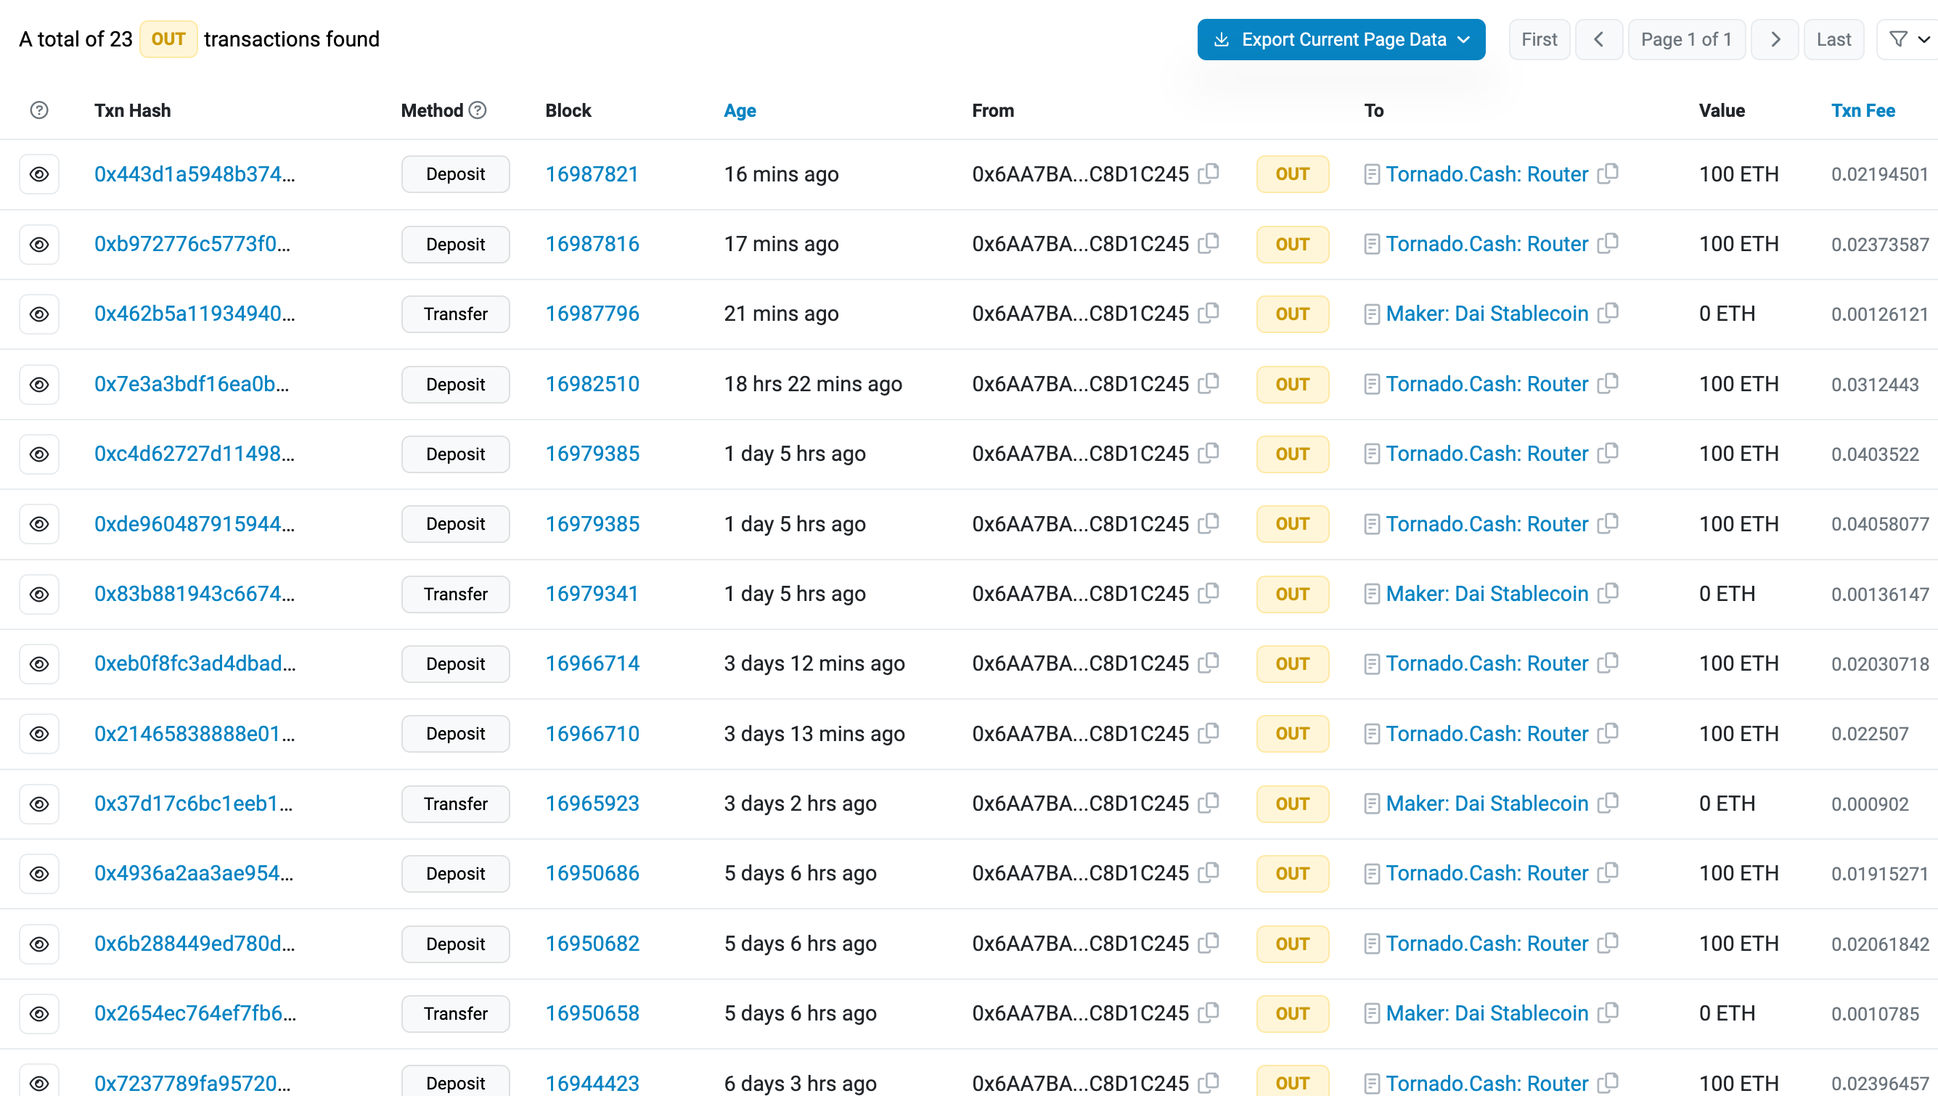Open the Export Current Page Data dropdown
This screenshot has height=1096, width=1938.
1341,39
